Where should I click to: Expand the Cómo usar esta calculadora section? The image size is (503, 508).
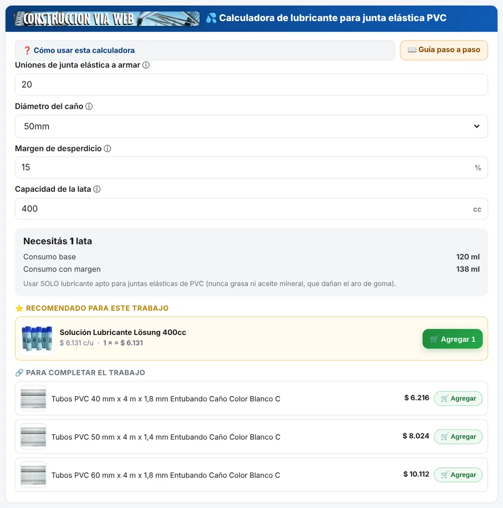click(205, 50)
